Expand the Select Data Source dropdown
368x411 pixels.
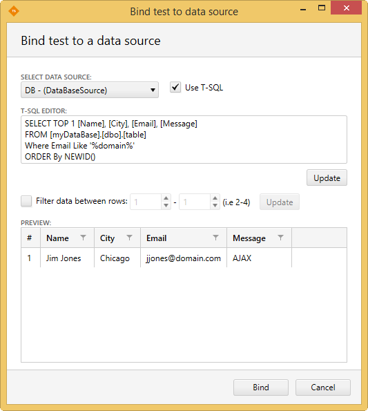[90, 90]
